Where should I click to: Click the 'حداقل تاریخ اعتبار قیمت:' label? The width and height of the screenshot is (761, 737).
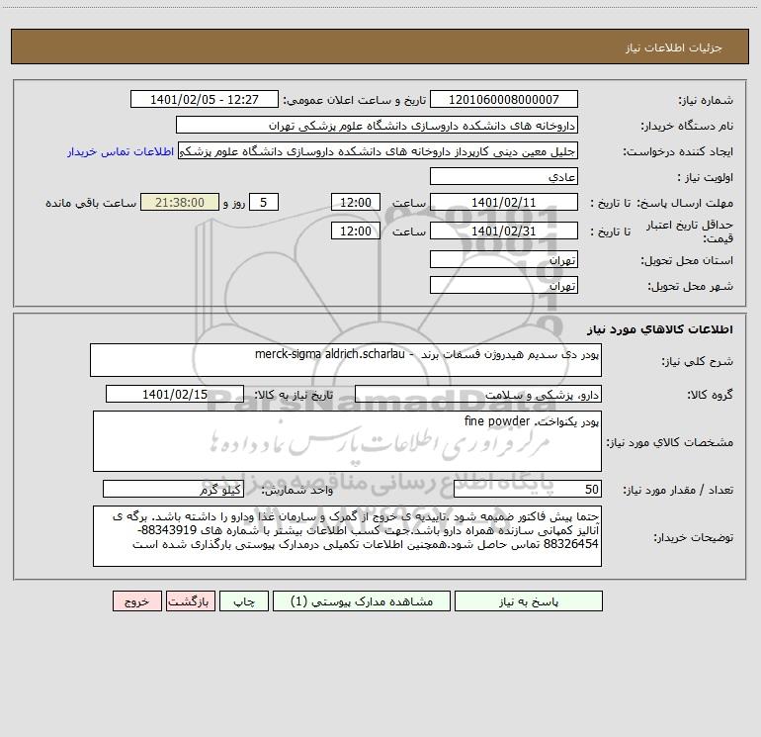[690, 231]
